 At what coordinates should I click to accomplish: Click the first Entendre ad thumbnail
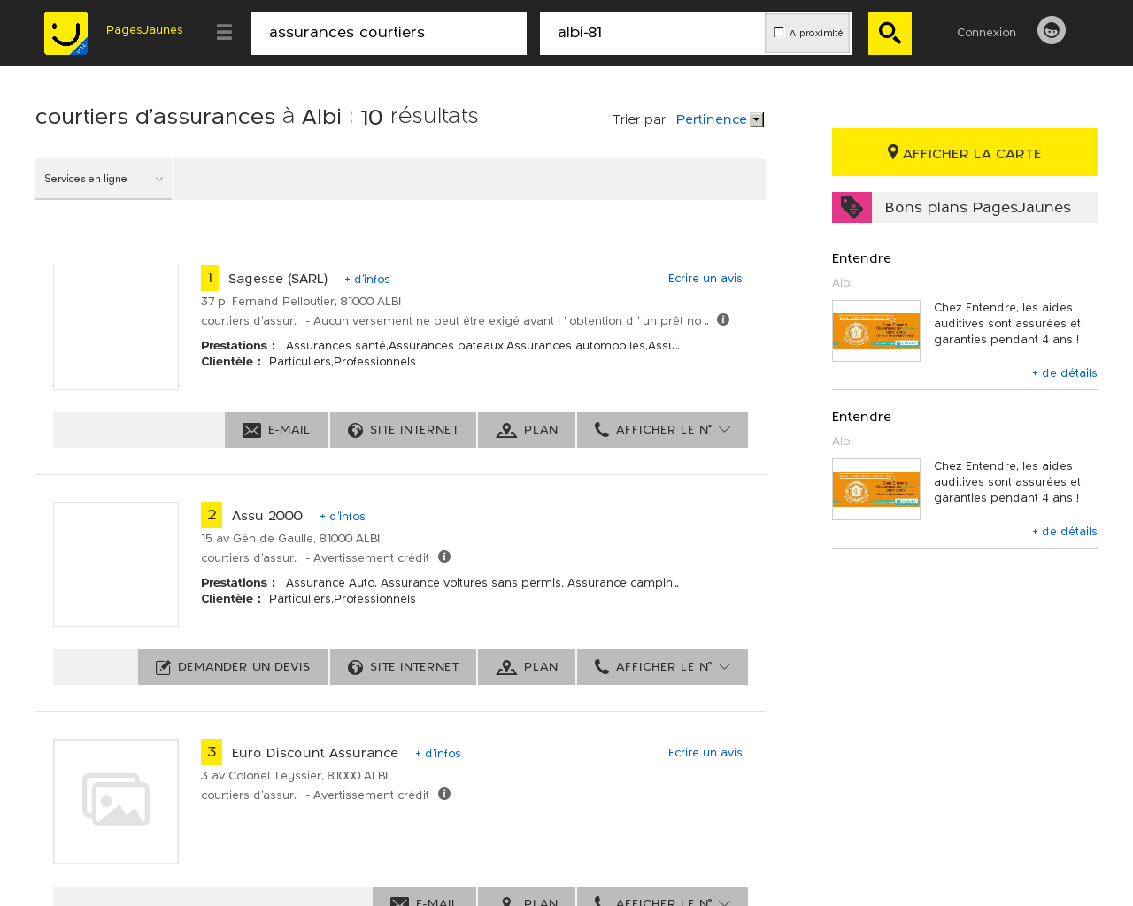click(x=876, y=331)
